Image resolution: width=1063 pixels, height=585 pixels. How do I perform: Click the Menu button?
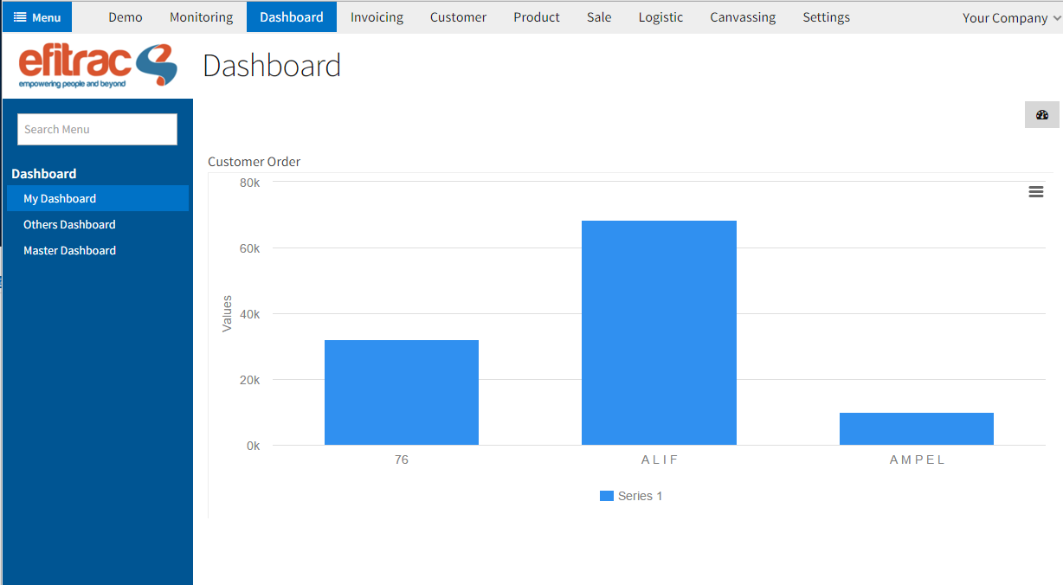point(37,17)
